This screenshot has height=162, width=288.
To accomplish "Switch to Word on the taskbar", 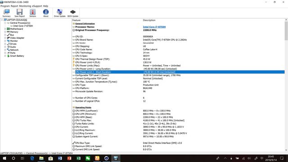I will (60, 158).
